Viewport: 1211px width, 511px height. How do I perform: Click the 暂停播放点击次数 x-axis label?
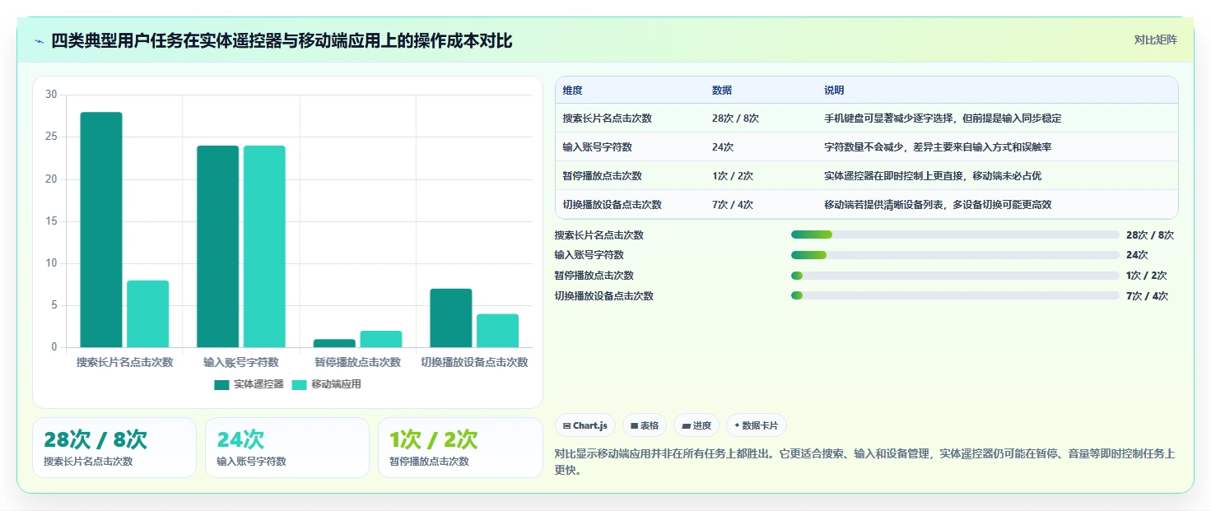point(358,362)
